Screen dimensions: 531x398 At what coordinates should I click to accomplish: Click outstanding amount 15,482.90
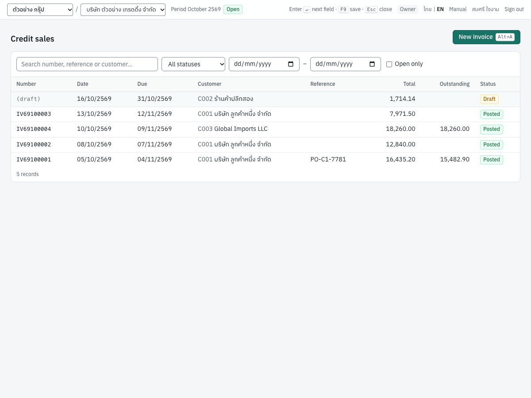coord(455,160)
